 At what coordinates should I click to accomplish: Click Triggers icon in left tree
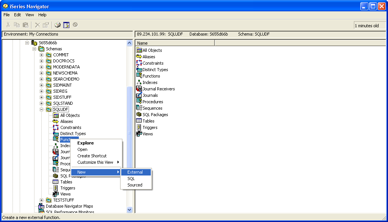(x=56, y=188)
